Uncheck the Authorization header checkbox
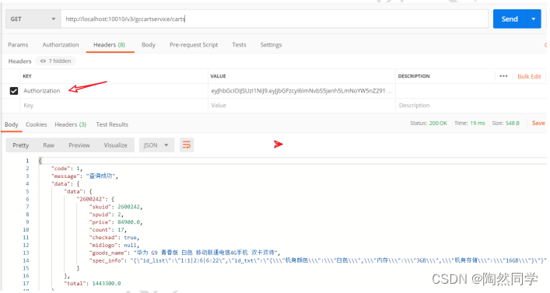 tap(14, 91)
